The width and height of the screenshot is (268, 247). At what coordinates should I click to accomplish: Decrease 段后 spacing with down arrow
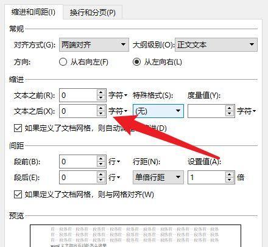click(x=101, y=180)
